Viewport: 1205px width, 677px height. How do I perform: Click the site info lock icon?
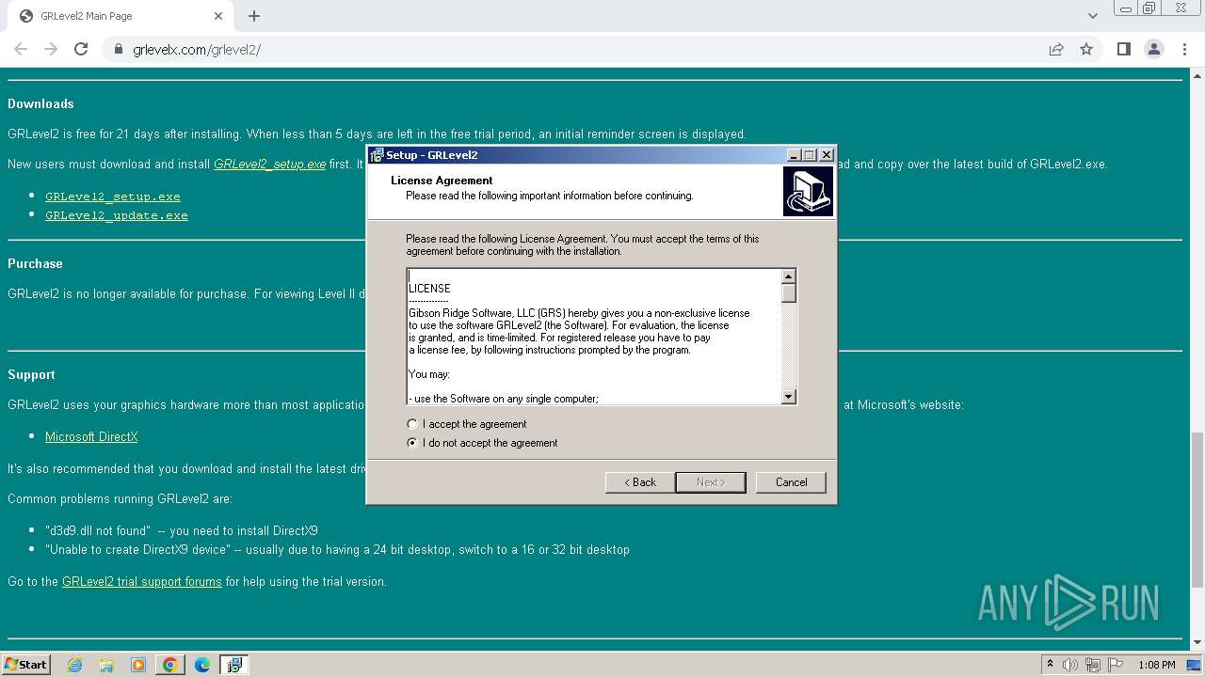(119, 49)
